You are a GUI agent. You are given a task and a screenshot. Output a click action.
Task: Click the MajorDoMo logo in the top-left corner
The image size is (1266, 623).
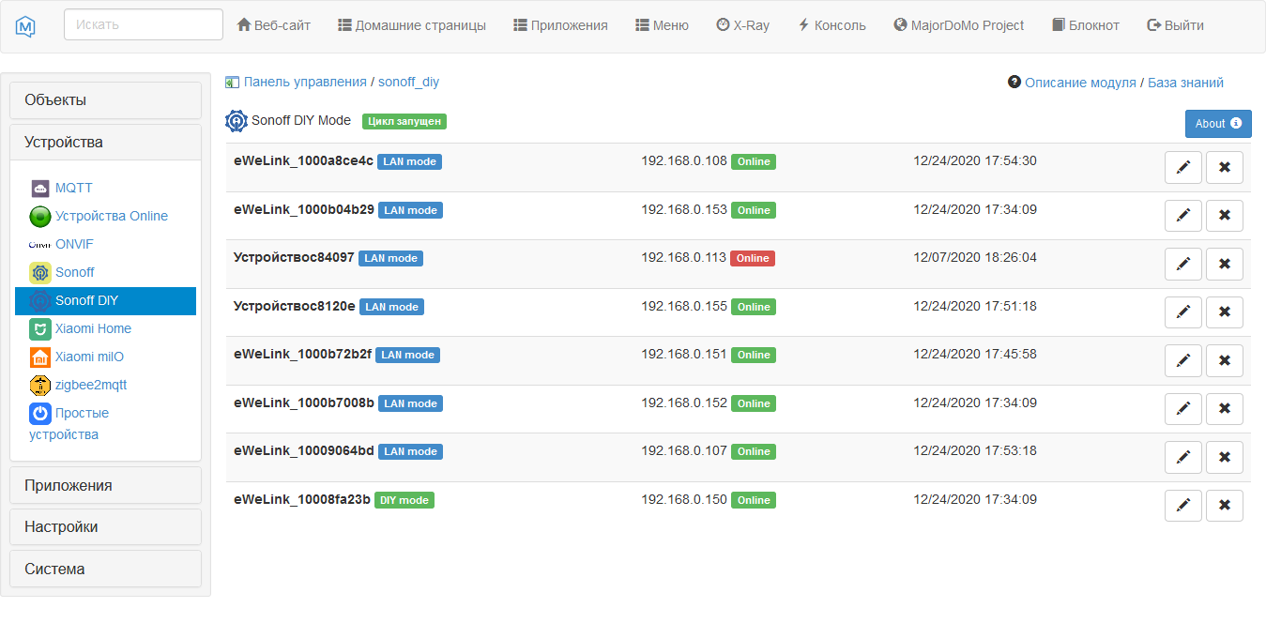click(x=26, y=24)
